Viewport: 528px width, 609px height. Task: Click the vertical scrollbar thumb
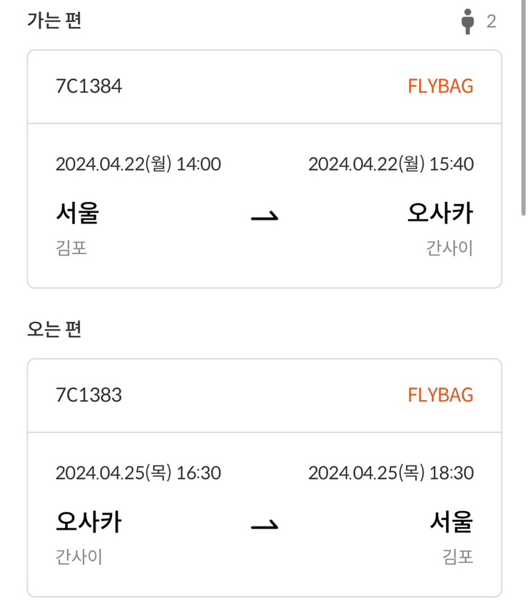click(523, 107)
